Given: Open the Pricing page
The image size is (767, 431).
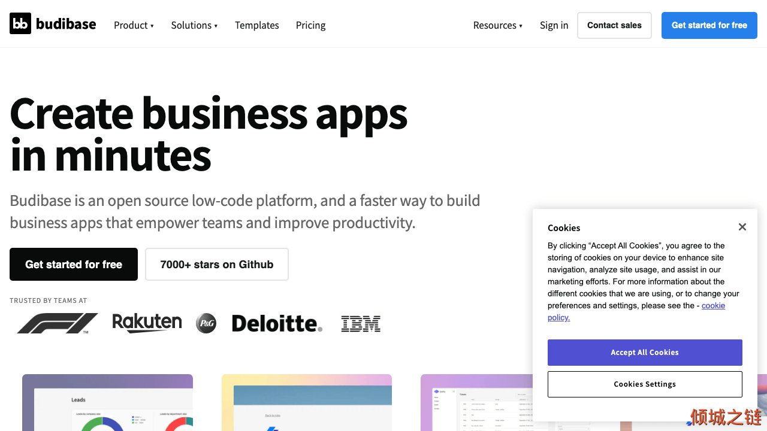Looking at the screenshot, I should click(310, 25).
